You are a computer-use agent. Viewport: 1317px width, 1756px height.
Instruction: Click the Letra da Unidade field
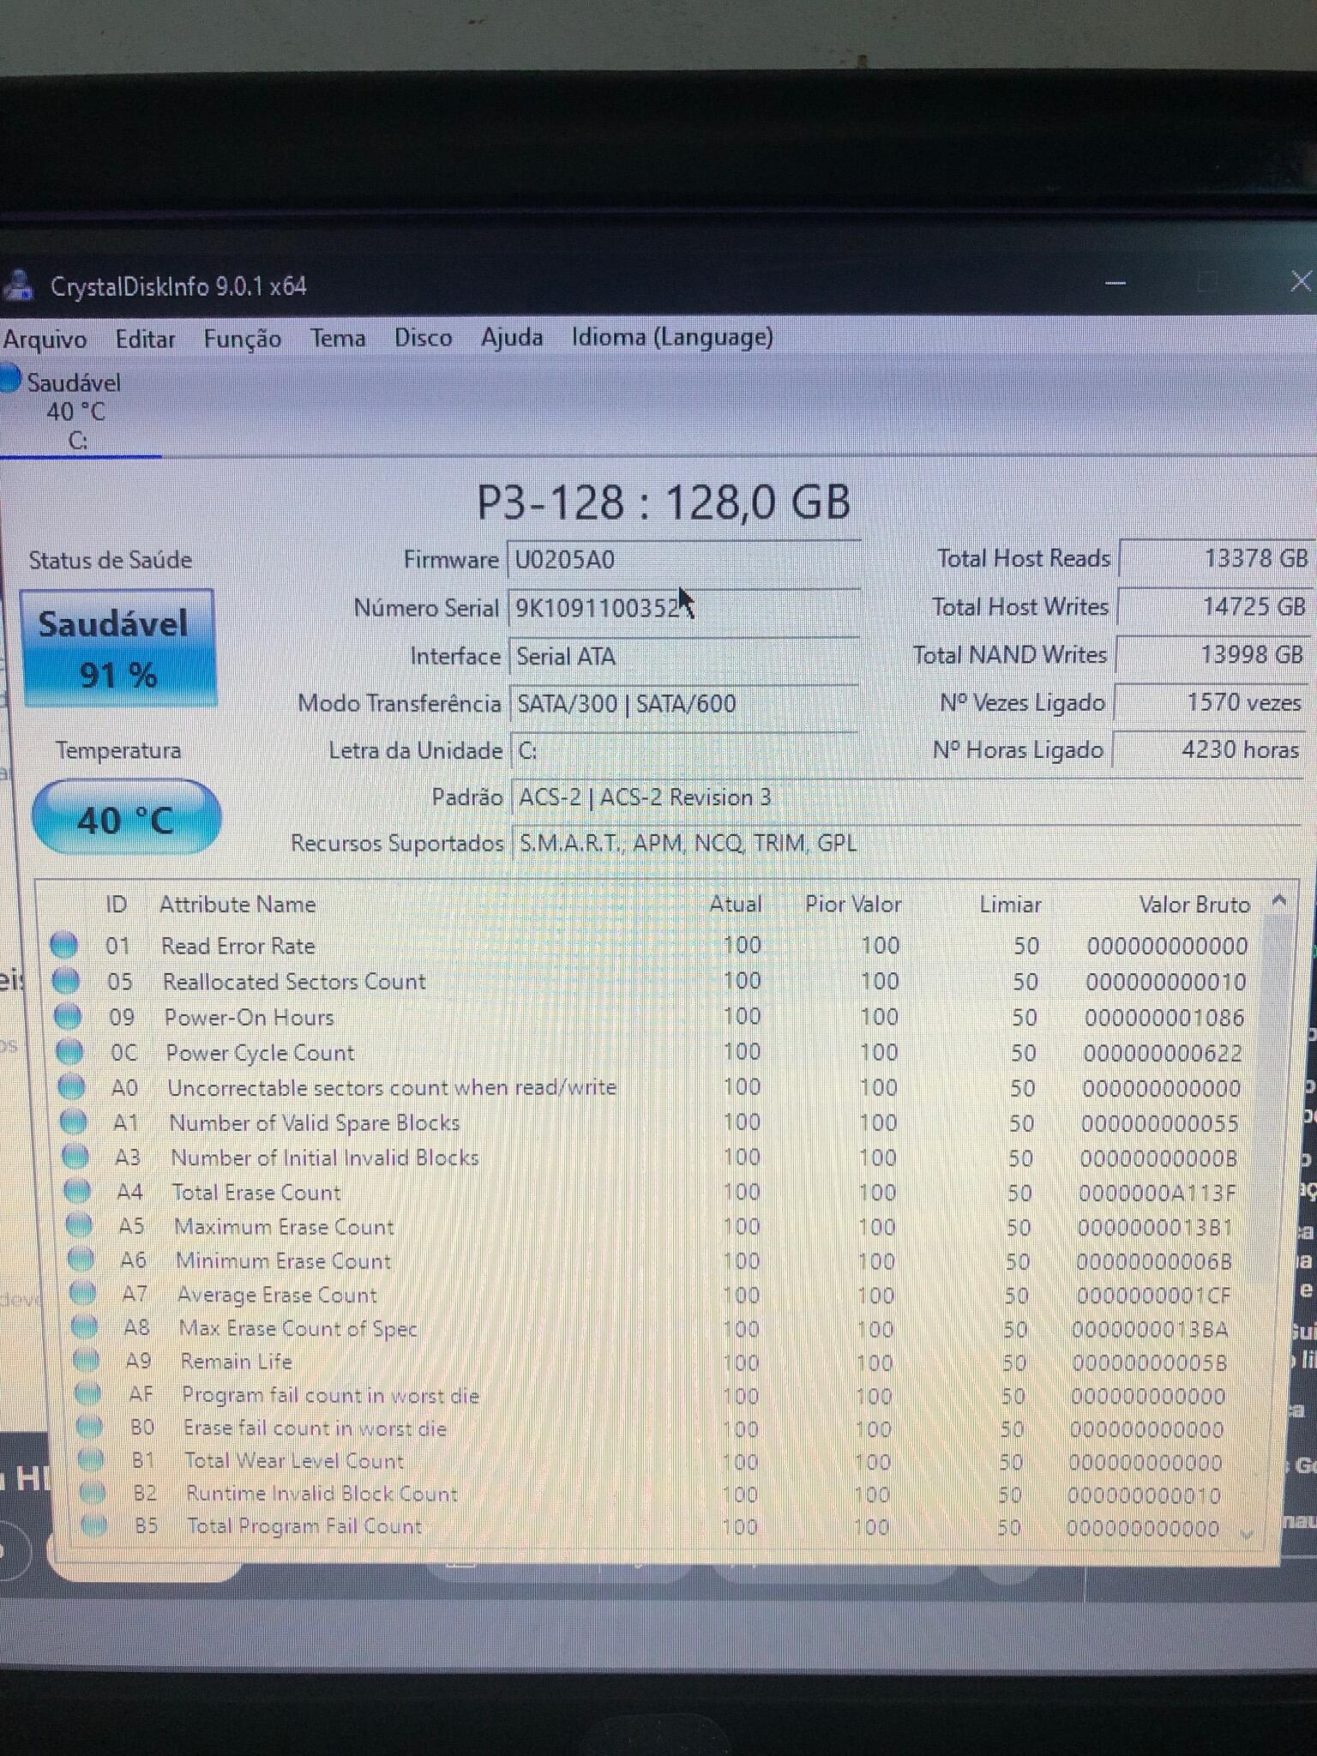[x=683, y=751]
